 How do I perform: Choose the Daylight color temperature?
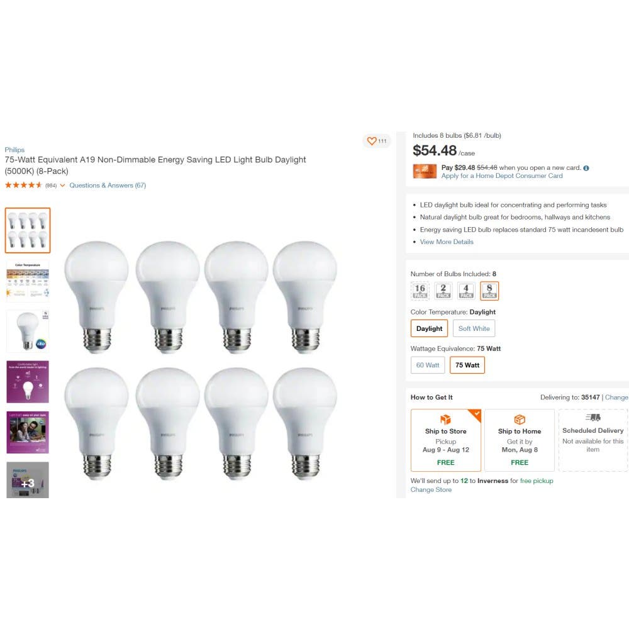coord(429,328)
